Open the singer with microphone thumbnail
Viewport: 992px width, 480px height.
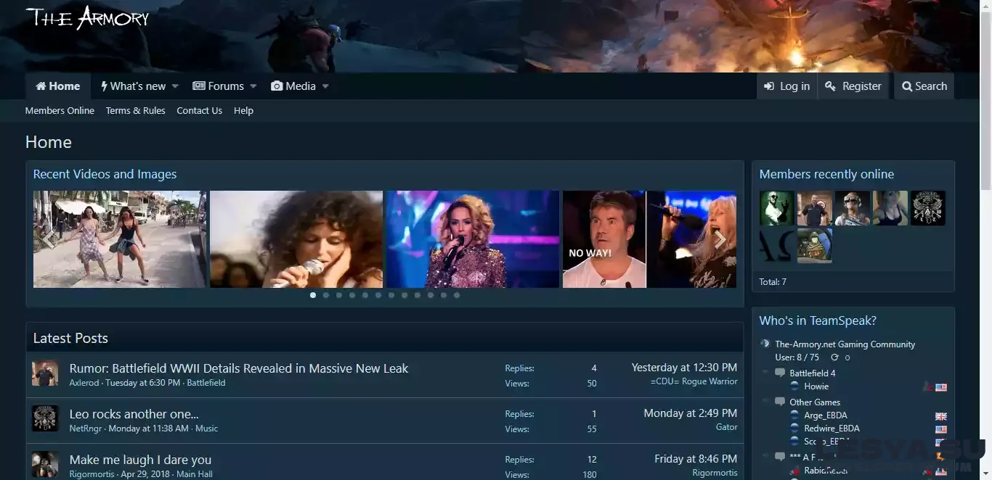click(296, 239)
